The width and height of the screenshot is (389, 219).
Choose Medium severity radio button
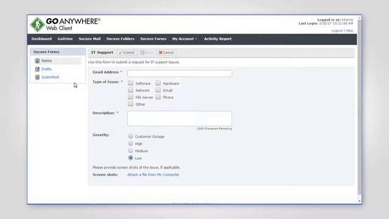(x=131, y=150)
